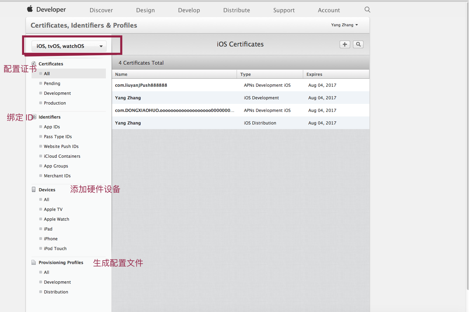Sort by the Type column header
Viewport: 469px width, 312px height.
[270, 74]
